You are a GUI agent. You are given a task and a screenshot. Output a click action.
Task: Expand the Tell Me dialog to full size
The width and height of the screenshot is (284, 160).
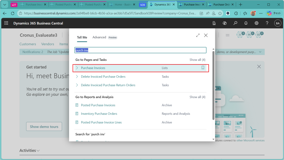click(198, 35)
